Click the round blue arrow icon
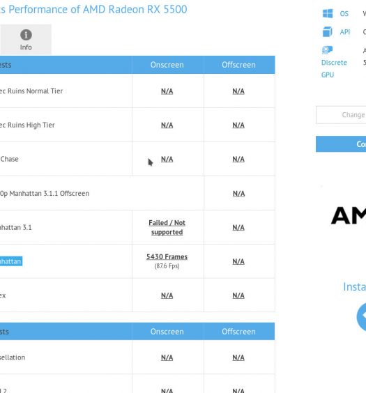The height and width of the screenshot is (393, 366). tap(361, 317)
